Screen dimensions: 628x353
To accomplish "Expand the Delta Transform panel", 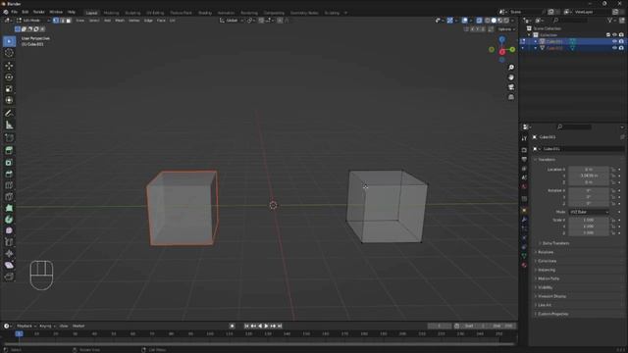I will point(555,243).
